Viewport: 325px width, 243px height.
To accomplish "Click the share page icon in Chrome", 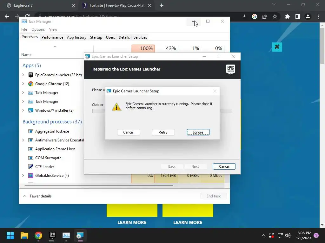I will [265, 16].
